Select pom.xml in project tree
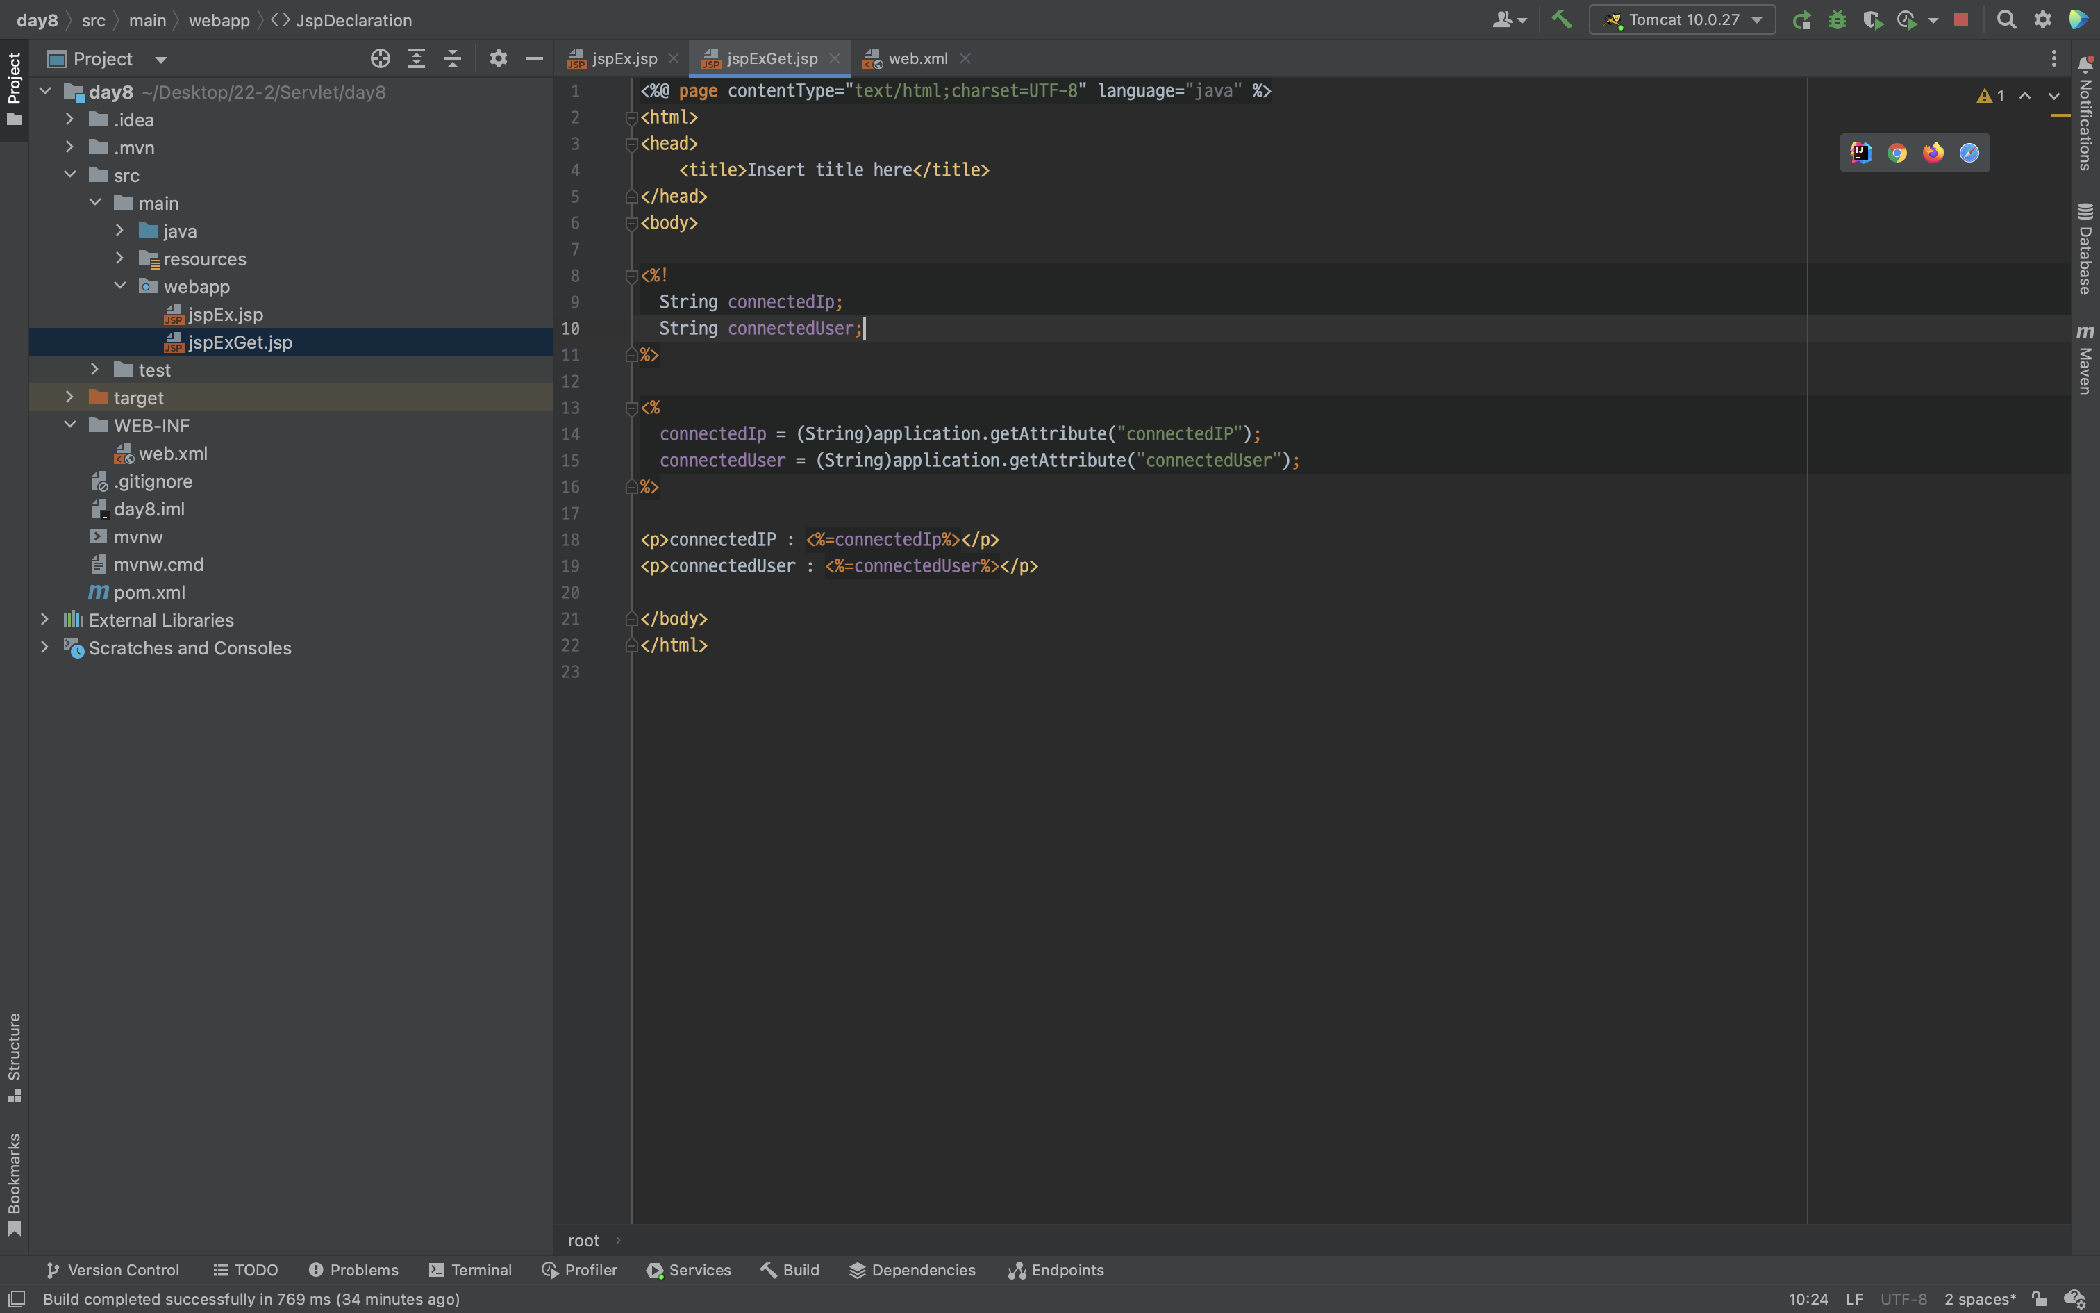 pos(149,592)
